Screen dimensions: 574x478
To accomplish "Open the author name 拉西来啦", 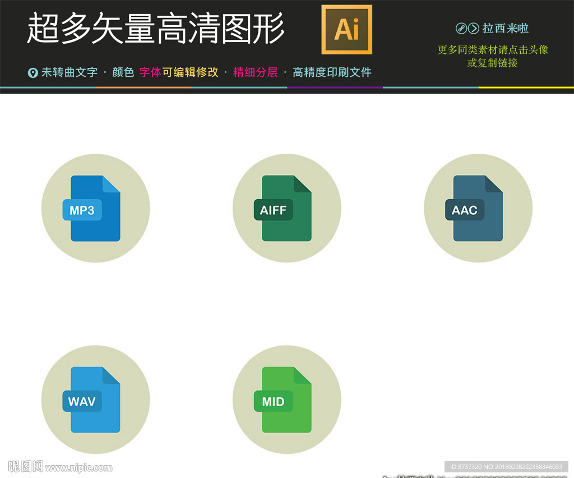I will tap(505, 29).
